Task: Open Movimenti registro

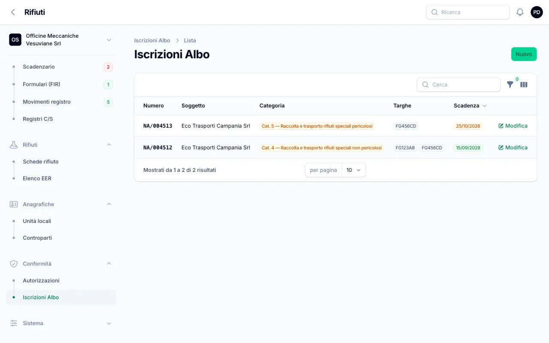Action: tap(61, 102)
